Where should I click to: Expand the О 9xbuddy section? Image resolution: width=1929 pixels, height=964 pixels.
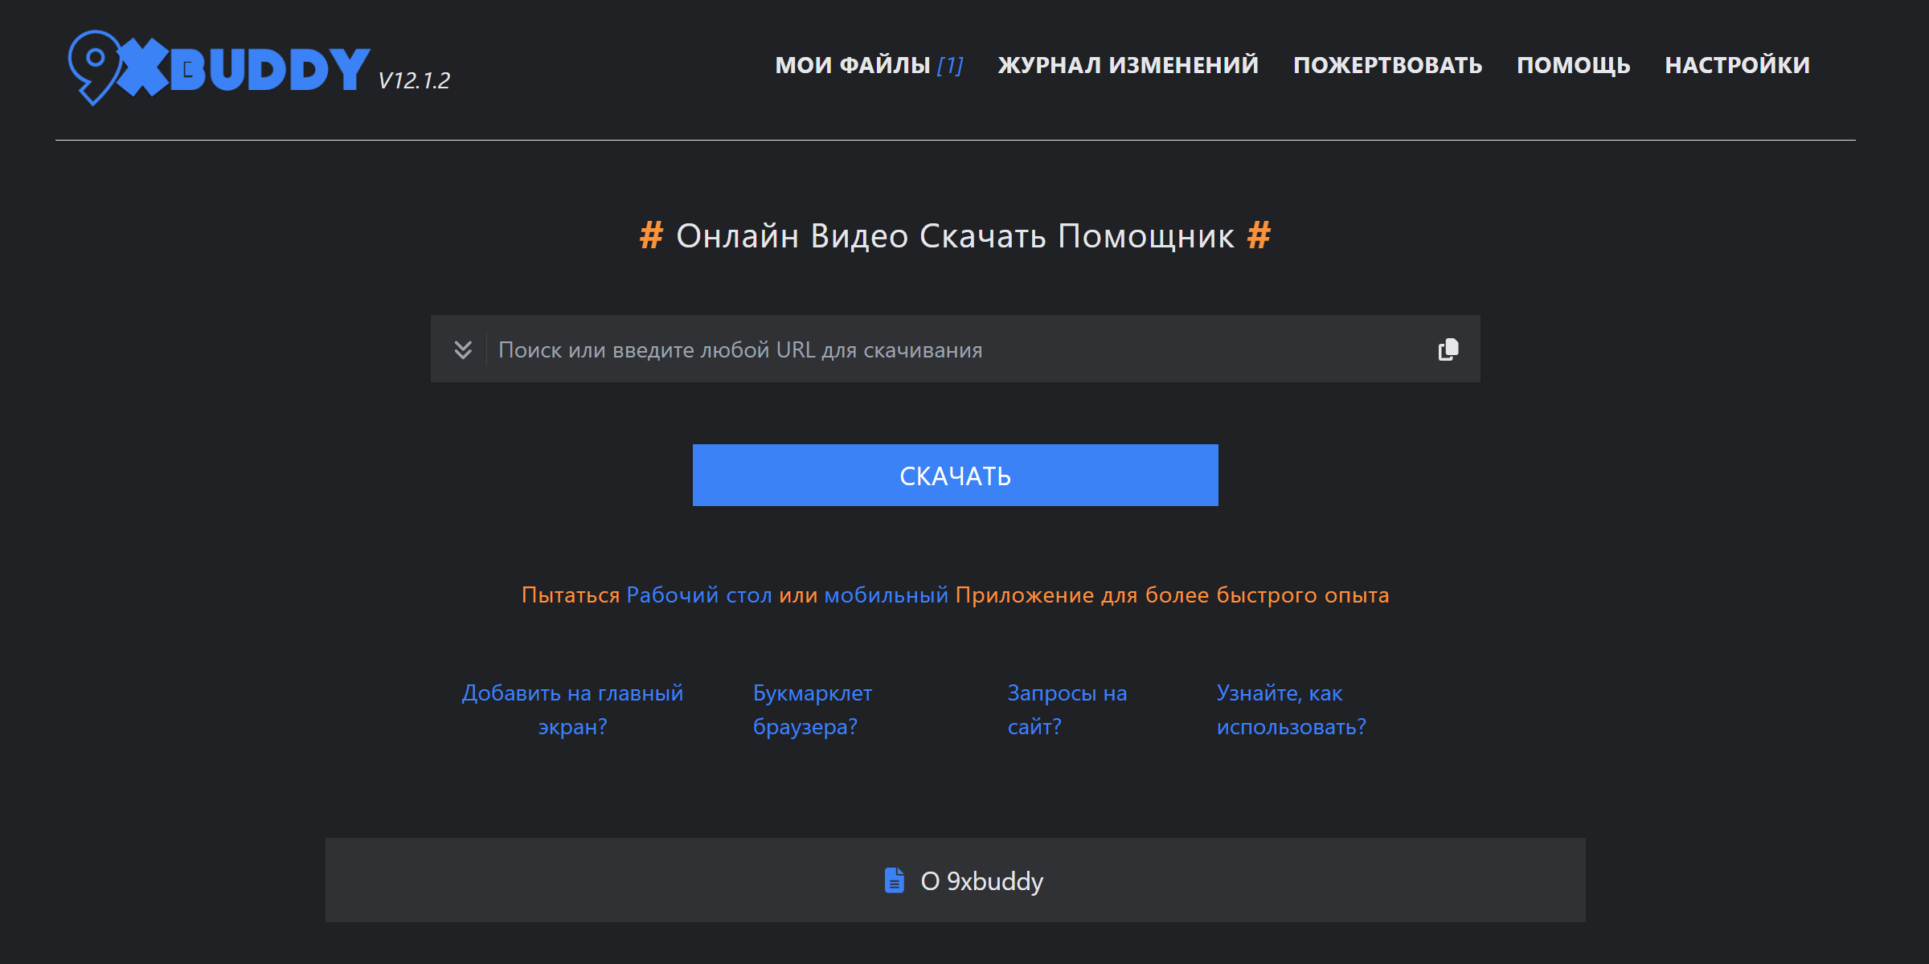point(982,880)
